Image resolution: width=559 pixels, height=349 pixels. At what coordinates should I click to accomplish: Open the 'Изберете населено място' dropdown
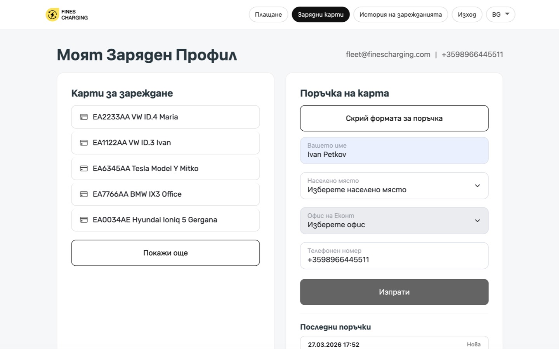point(394,186)
